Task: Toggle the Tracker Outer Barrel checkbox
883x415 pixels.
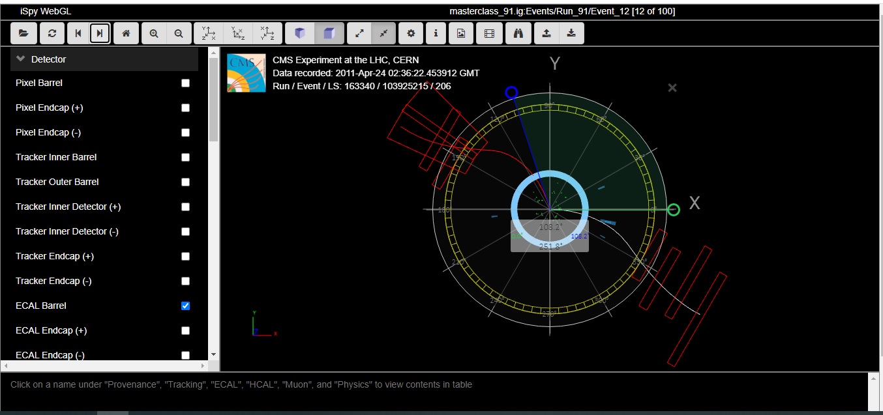Action: click(x=185, y=182)
